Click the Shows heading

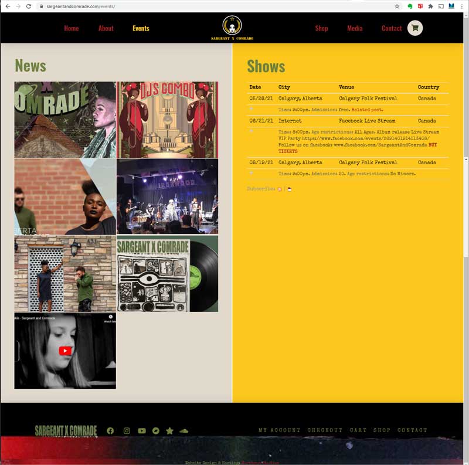click(x=266, y=66)
